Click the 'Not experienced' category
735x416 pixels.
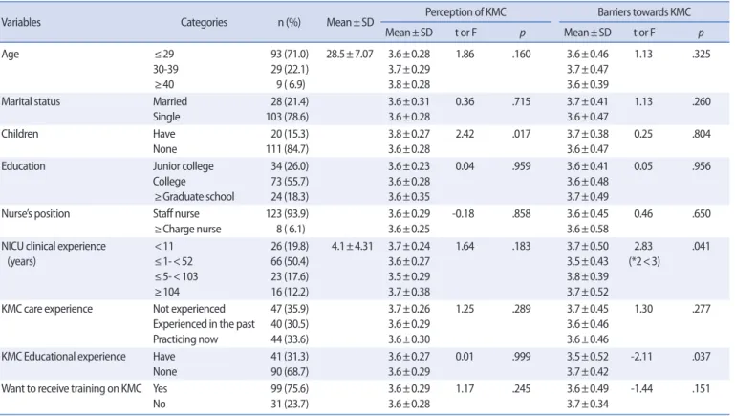(189, 309)
